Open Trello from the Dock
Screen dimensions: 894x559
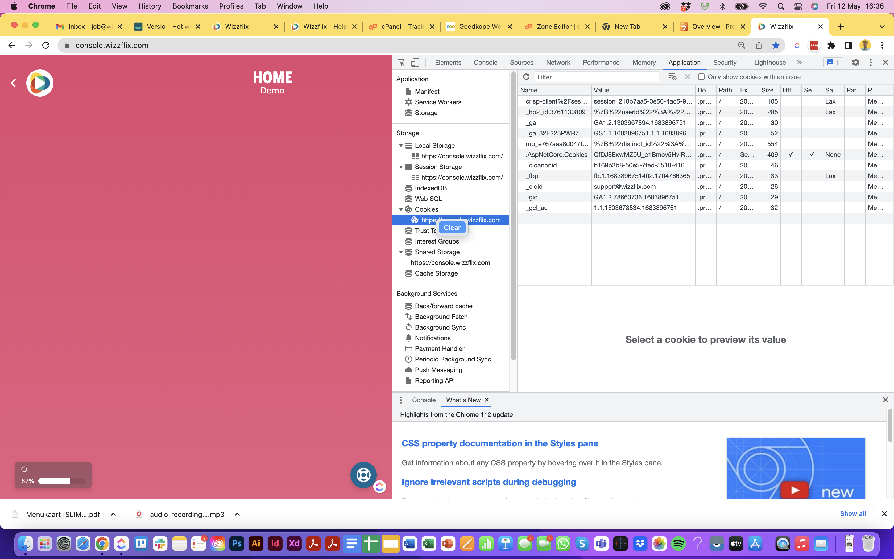pos(141,544)
